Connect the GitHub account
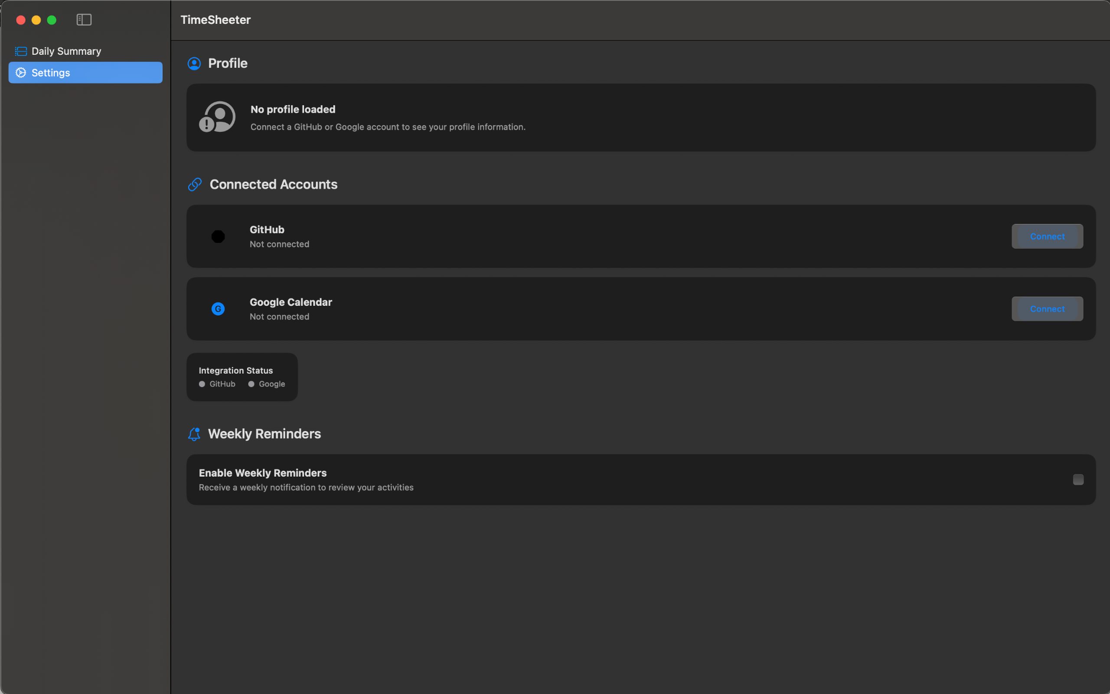The width and height of the screenshot is (1110, 694). (1047, 236)
